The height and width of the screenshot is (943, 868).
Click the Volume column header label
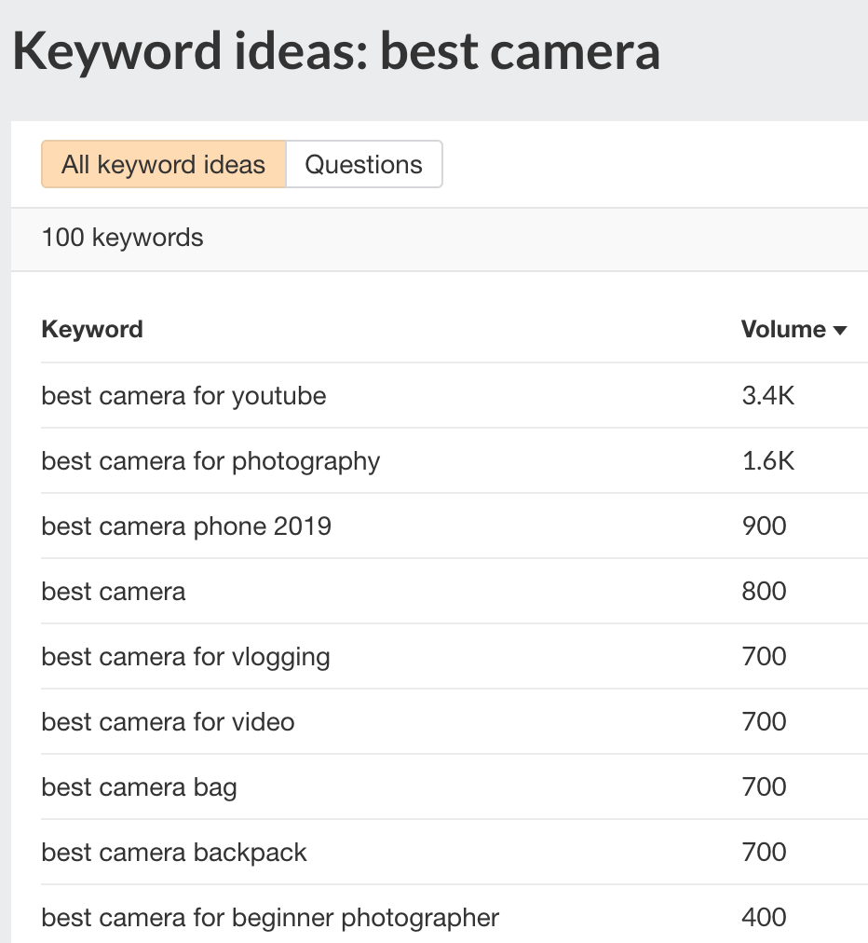pos(782,329)
